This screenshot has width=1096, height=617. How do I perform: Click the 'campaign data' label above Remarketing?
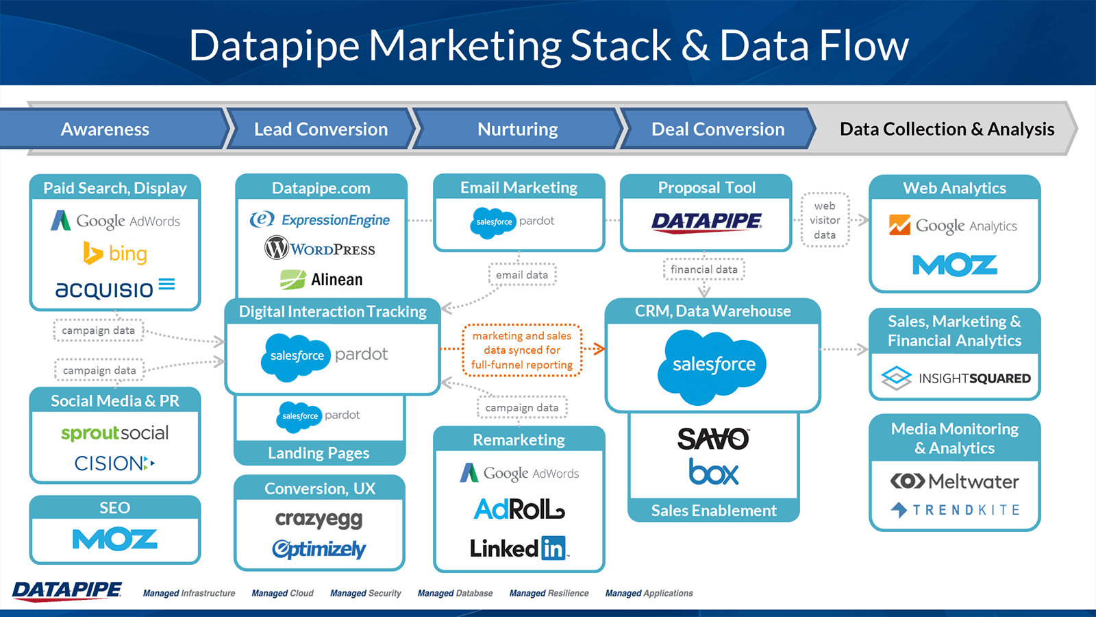click(522, 407)
